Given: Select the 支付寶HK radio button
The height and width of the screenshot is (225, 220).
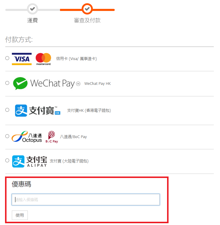Looking at the screenshot, I should tap(7, 110).
